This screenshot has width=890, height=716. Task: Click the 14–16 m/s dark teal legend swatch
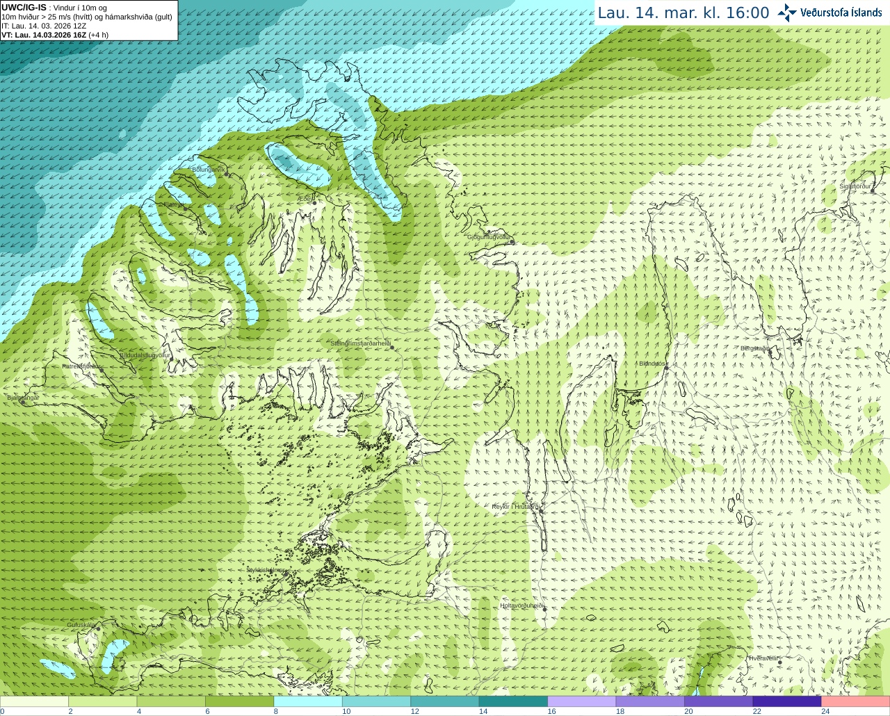(513, 701)
